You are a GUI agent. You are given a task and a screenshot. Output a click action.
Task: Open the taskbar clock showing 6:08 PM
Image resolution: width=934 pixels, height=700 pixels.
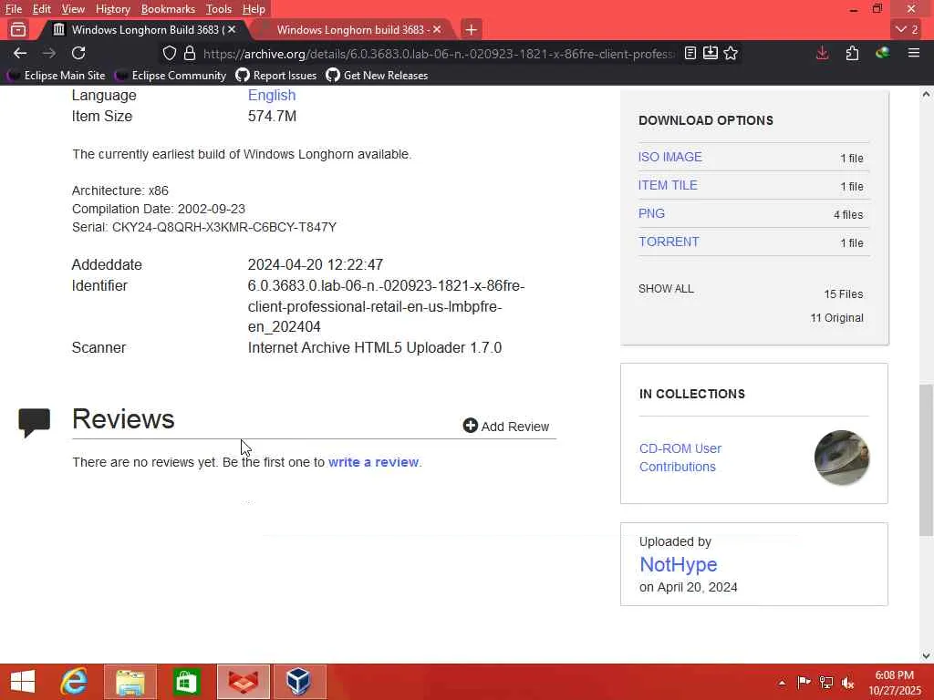895,683
